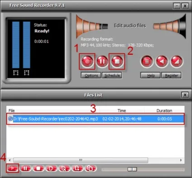192x178 pixels.
Task: Click the left channel level marker below the meter
Action: pos(16,72)
